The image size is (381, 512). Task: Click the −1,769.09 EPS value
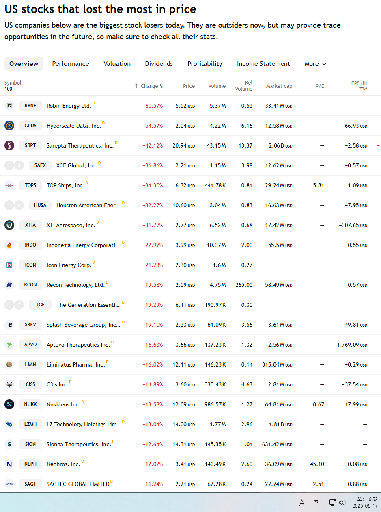click(351, 345)
